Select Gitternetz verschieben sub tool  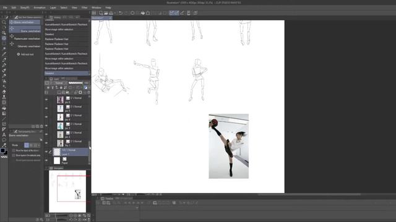coord(25,45)
